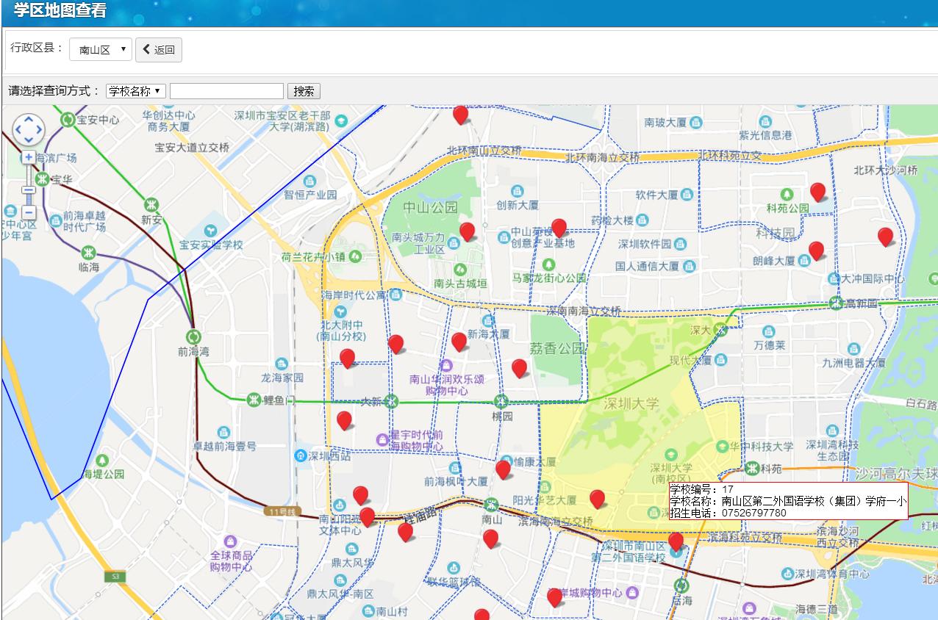Screen dimensions: 938x620
Task: Click the map zoom out minus button
Action: pyautogui.click(x=29, y=212)
